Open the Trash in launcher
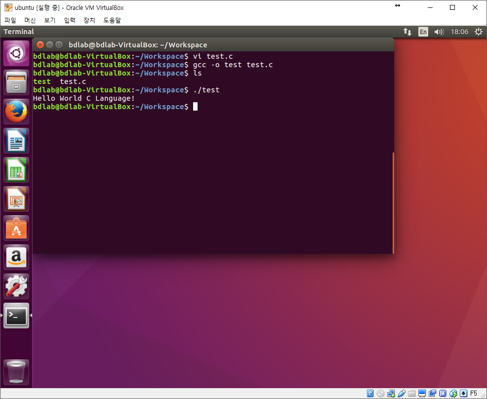 point(16,372)
